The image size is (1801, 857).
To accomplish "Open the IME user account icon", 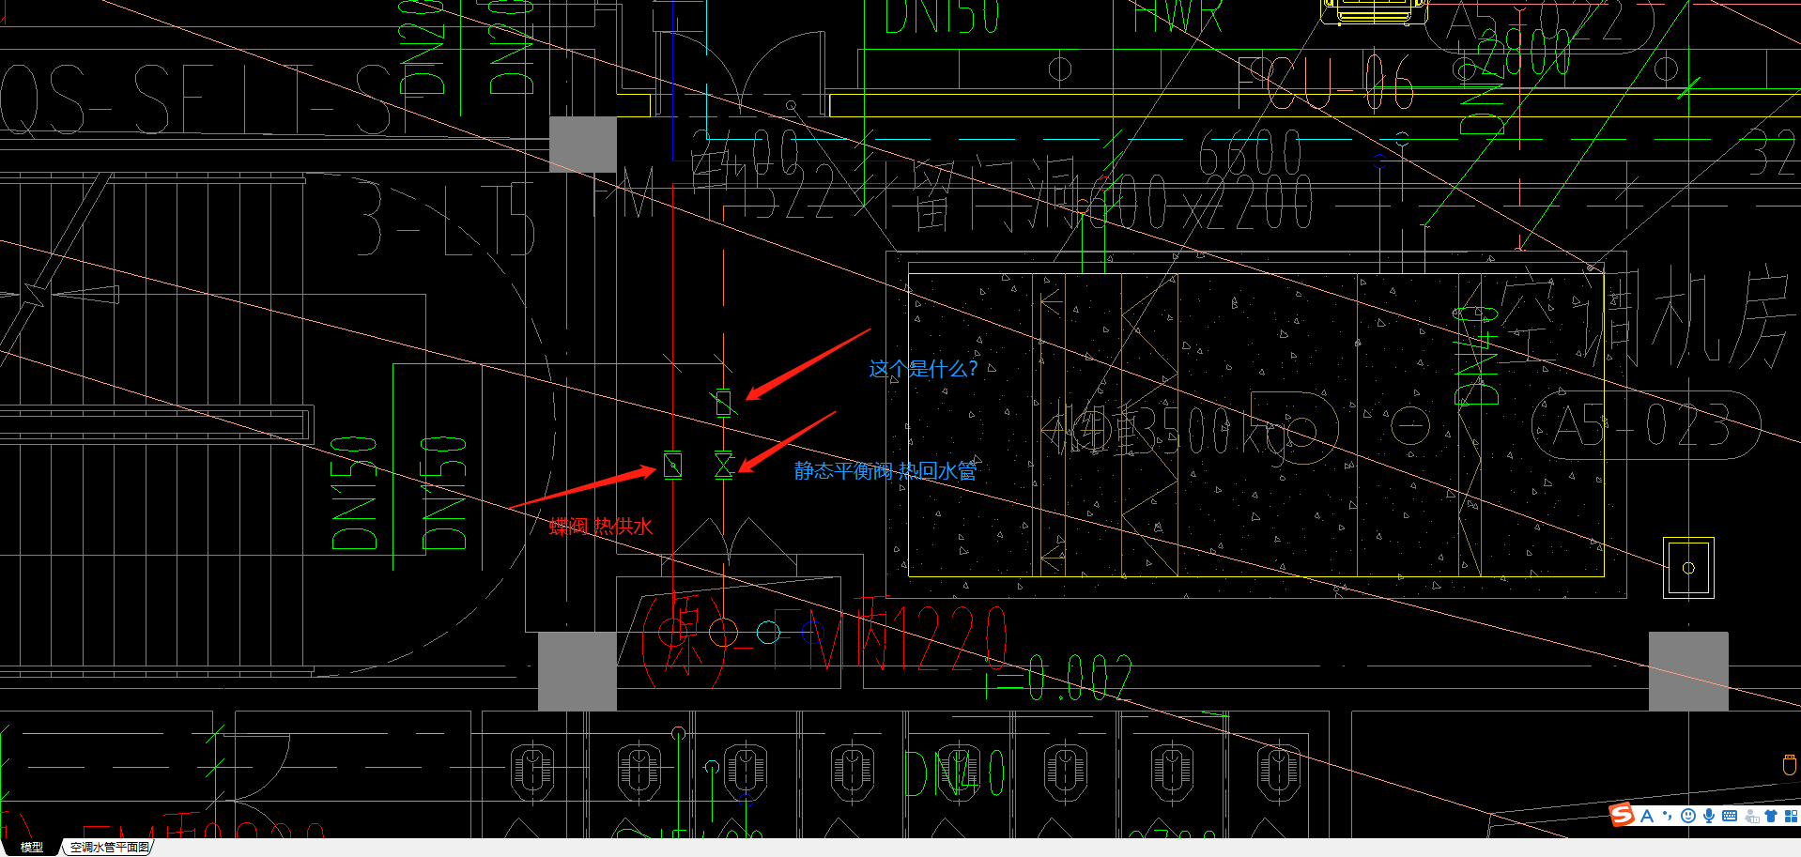I will point(1751,816).
